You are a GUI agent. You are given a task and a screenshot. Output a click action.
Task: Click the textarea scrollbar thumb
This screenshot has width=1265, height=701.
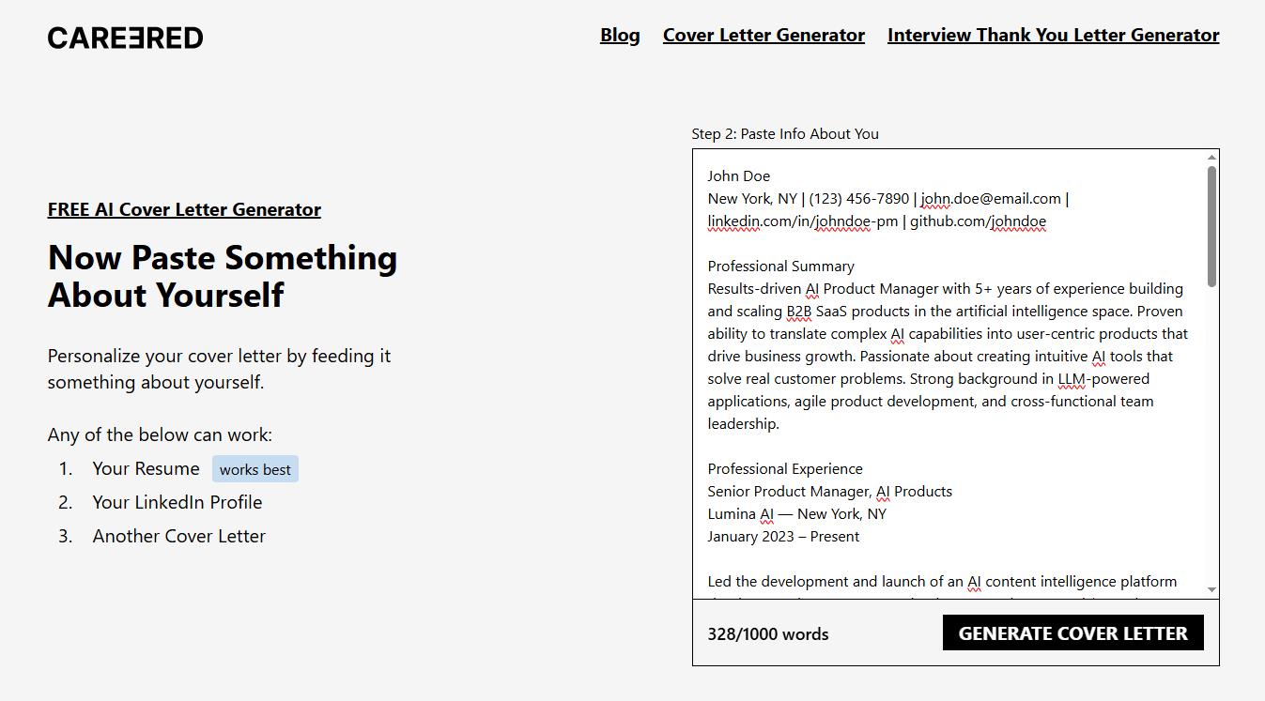pos(1211,226)
